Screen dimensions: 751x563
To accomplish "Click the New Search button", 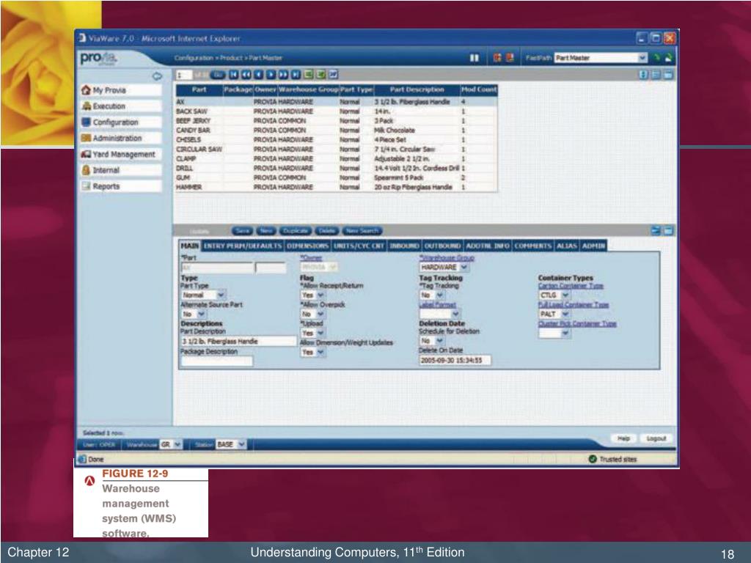I will (x=362, y=231).
